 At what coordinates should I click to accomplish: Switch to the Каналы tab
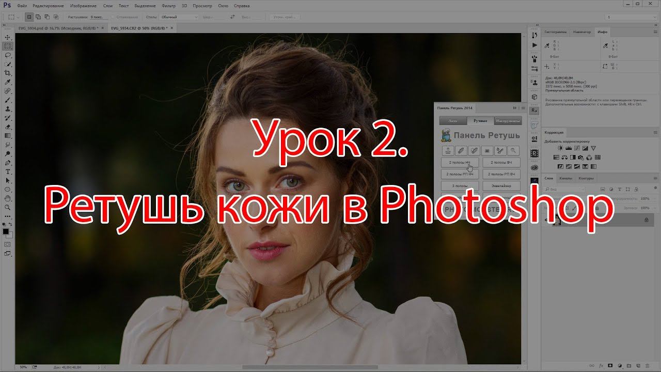click(x=565, y=178)
